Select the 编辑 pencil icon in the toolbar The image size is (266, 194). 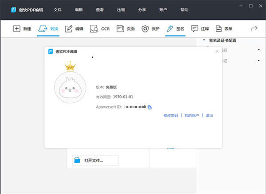tap(69, 29)
